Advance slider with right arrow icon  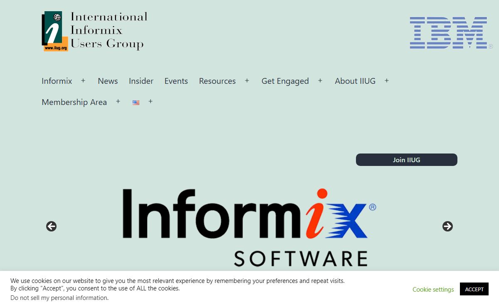pyautogui.click(x=447, y=226)
